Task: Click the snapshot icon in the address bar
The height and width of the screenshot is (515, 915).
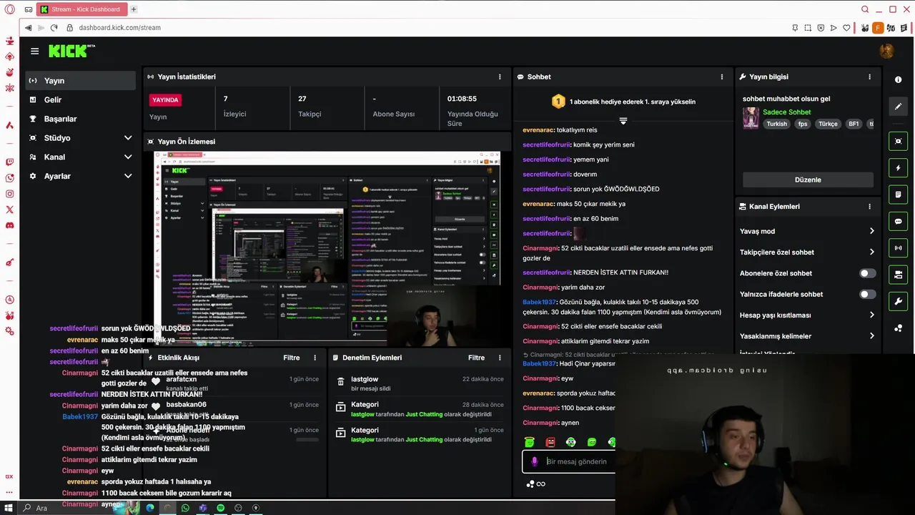Action: pyautogui.click(x=808, y=28)
